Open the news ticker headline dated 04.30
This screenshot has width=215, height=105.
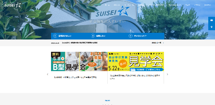pyautogui.click(x=80, y=43)
